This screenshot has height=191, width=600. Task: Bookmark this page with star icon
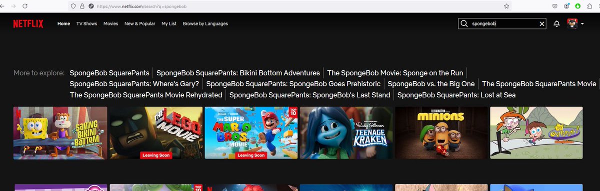point(506,6)
